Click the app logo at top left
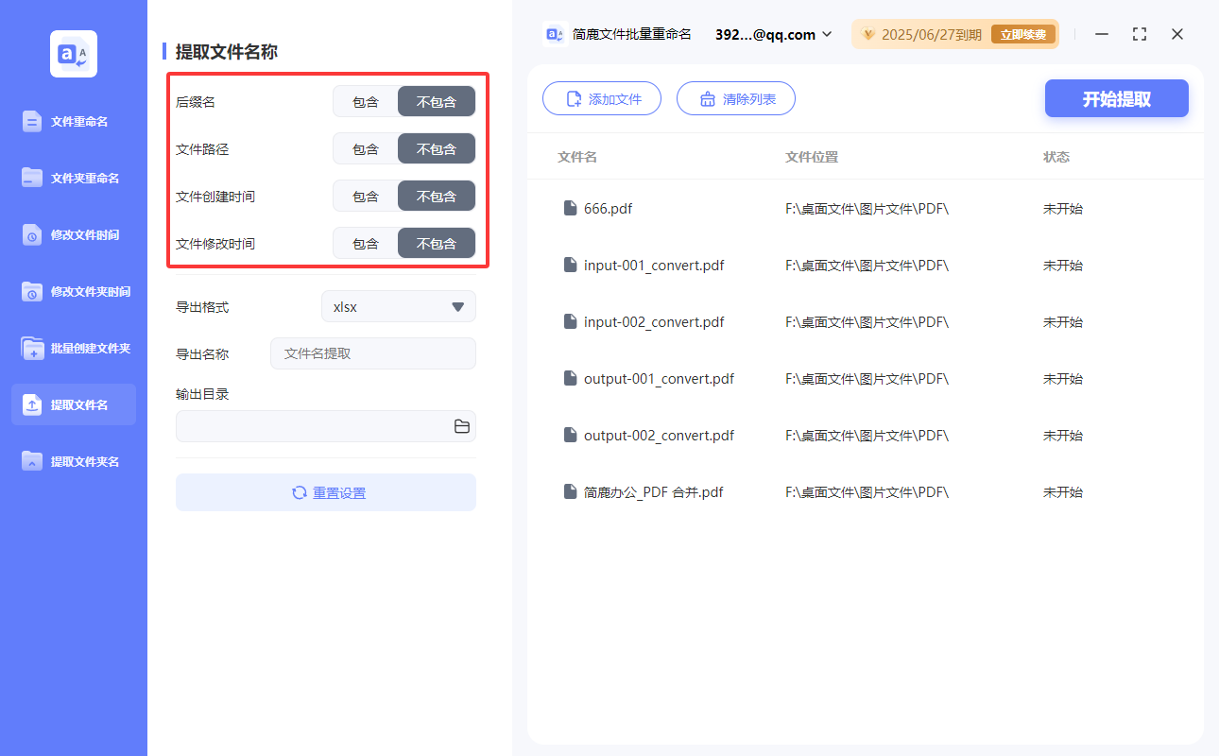This screenshot has width=1219, height=756. pos(73,54)
